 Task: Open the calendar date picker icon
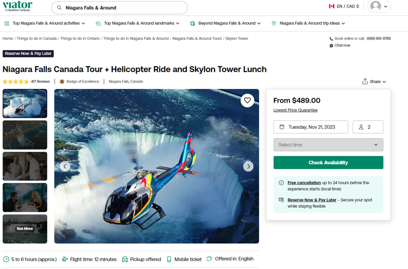pos(281,127)
